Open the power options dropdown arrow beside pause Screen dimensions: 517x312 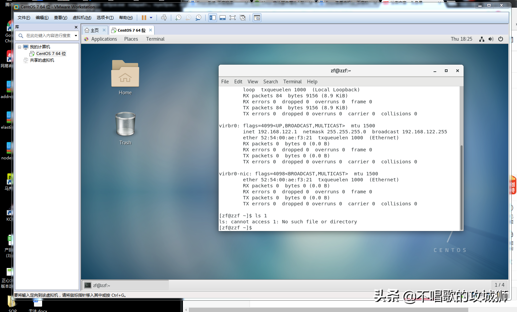(x=151, y=18)
